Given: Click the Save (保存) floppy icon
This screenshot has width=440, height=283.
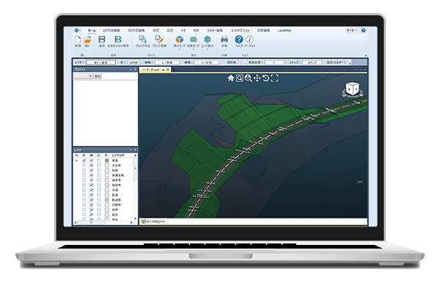Looking at the screenshot, I should [x=102, y=40].
